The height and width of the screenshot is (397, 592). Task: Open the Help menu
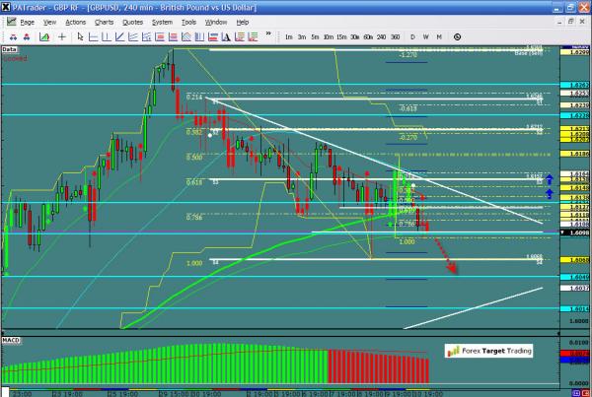(x=243, y=23)
